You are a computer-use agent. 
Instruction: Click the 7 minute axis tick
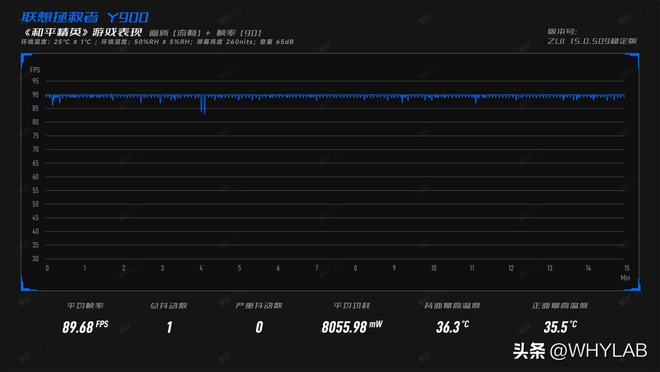pyautogui.click(x=317, y=268)
